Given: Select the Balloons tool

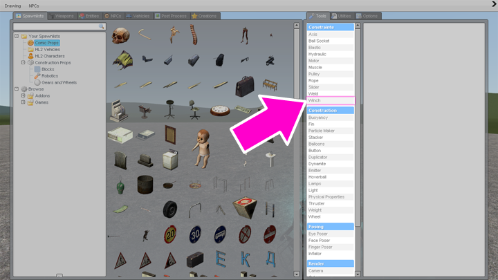Looking at the screenshot, I should click(x=331, y=144).
